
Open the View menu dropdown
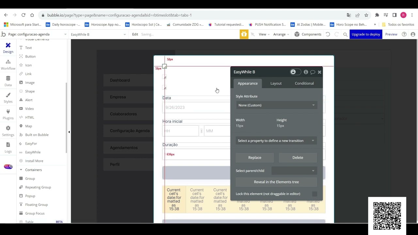point(264,34)
